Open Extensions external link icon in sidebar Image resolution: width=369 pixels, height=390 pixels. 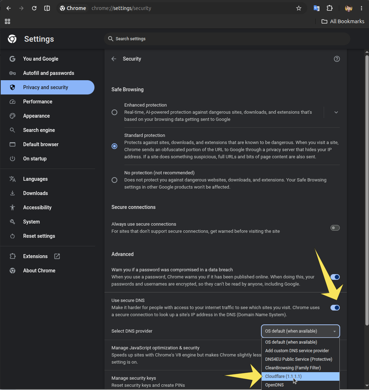click(57, 256)
